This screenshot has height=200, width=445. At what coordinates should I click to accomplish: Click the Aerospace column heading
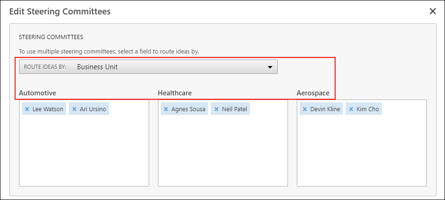(313, 93)
